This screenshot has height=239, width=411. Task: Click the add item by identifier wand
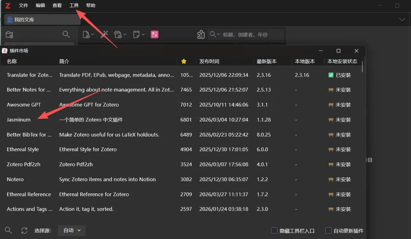[104, 34]
